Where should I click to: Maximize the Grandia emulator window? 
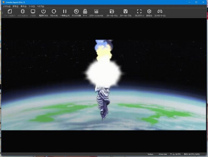pyautogui.click(x=196, y=2)
